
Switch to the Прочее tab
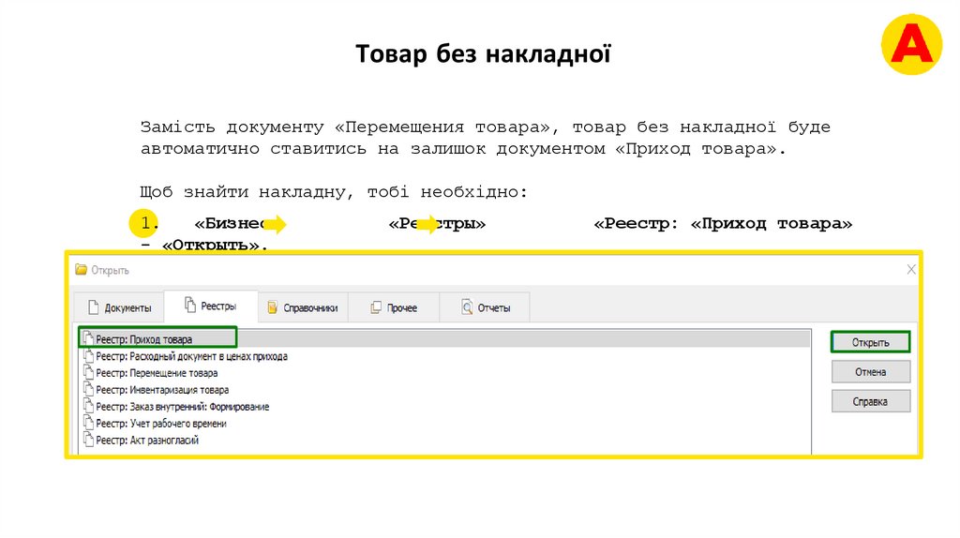394,307
